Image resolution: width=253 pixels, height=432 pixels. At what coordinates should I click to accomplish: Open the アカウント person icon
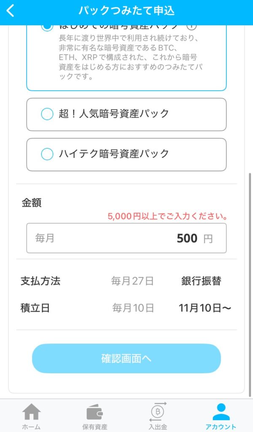(x=221, y=412)
